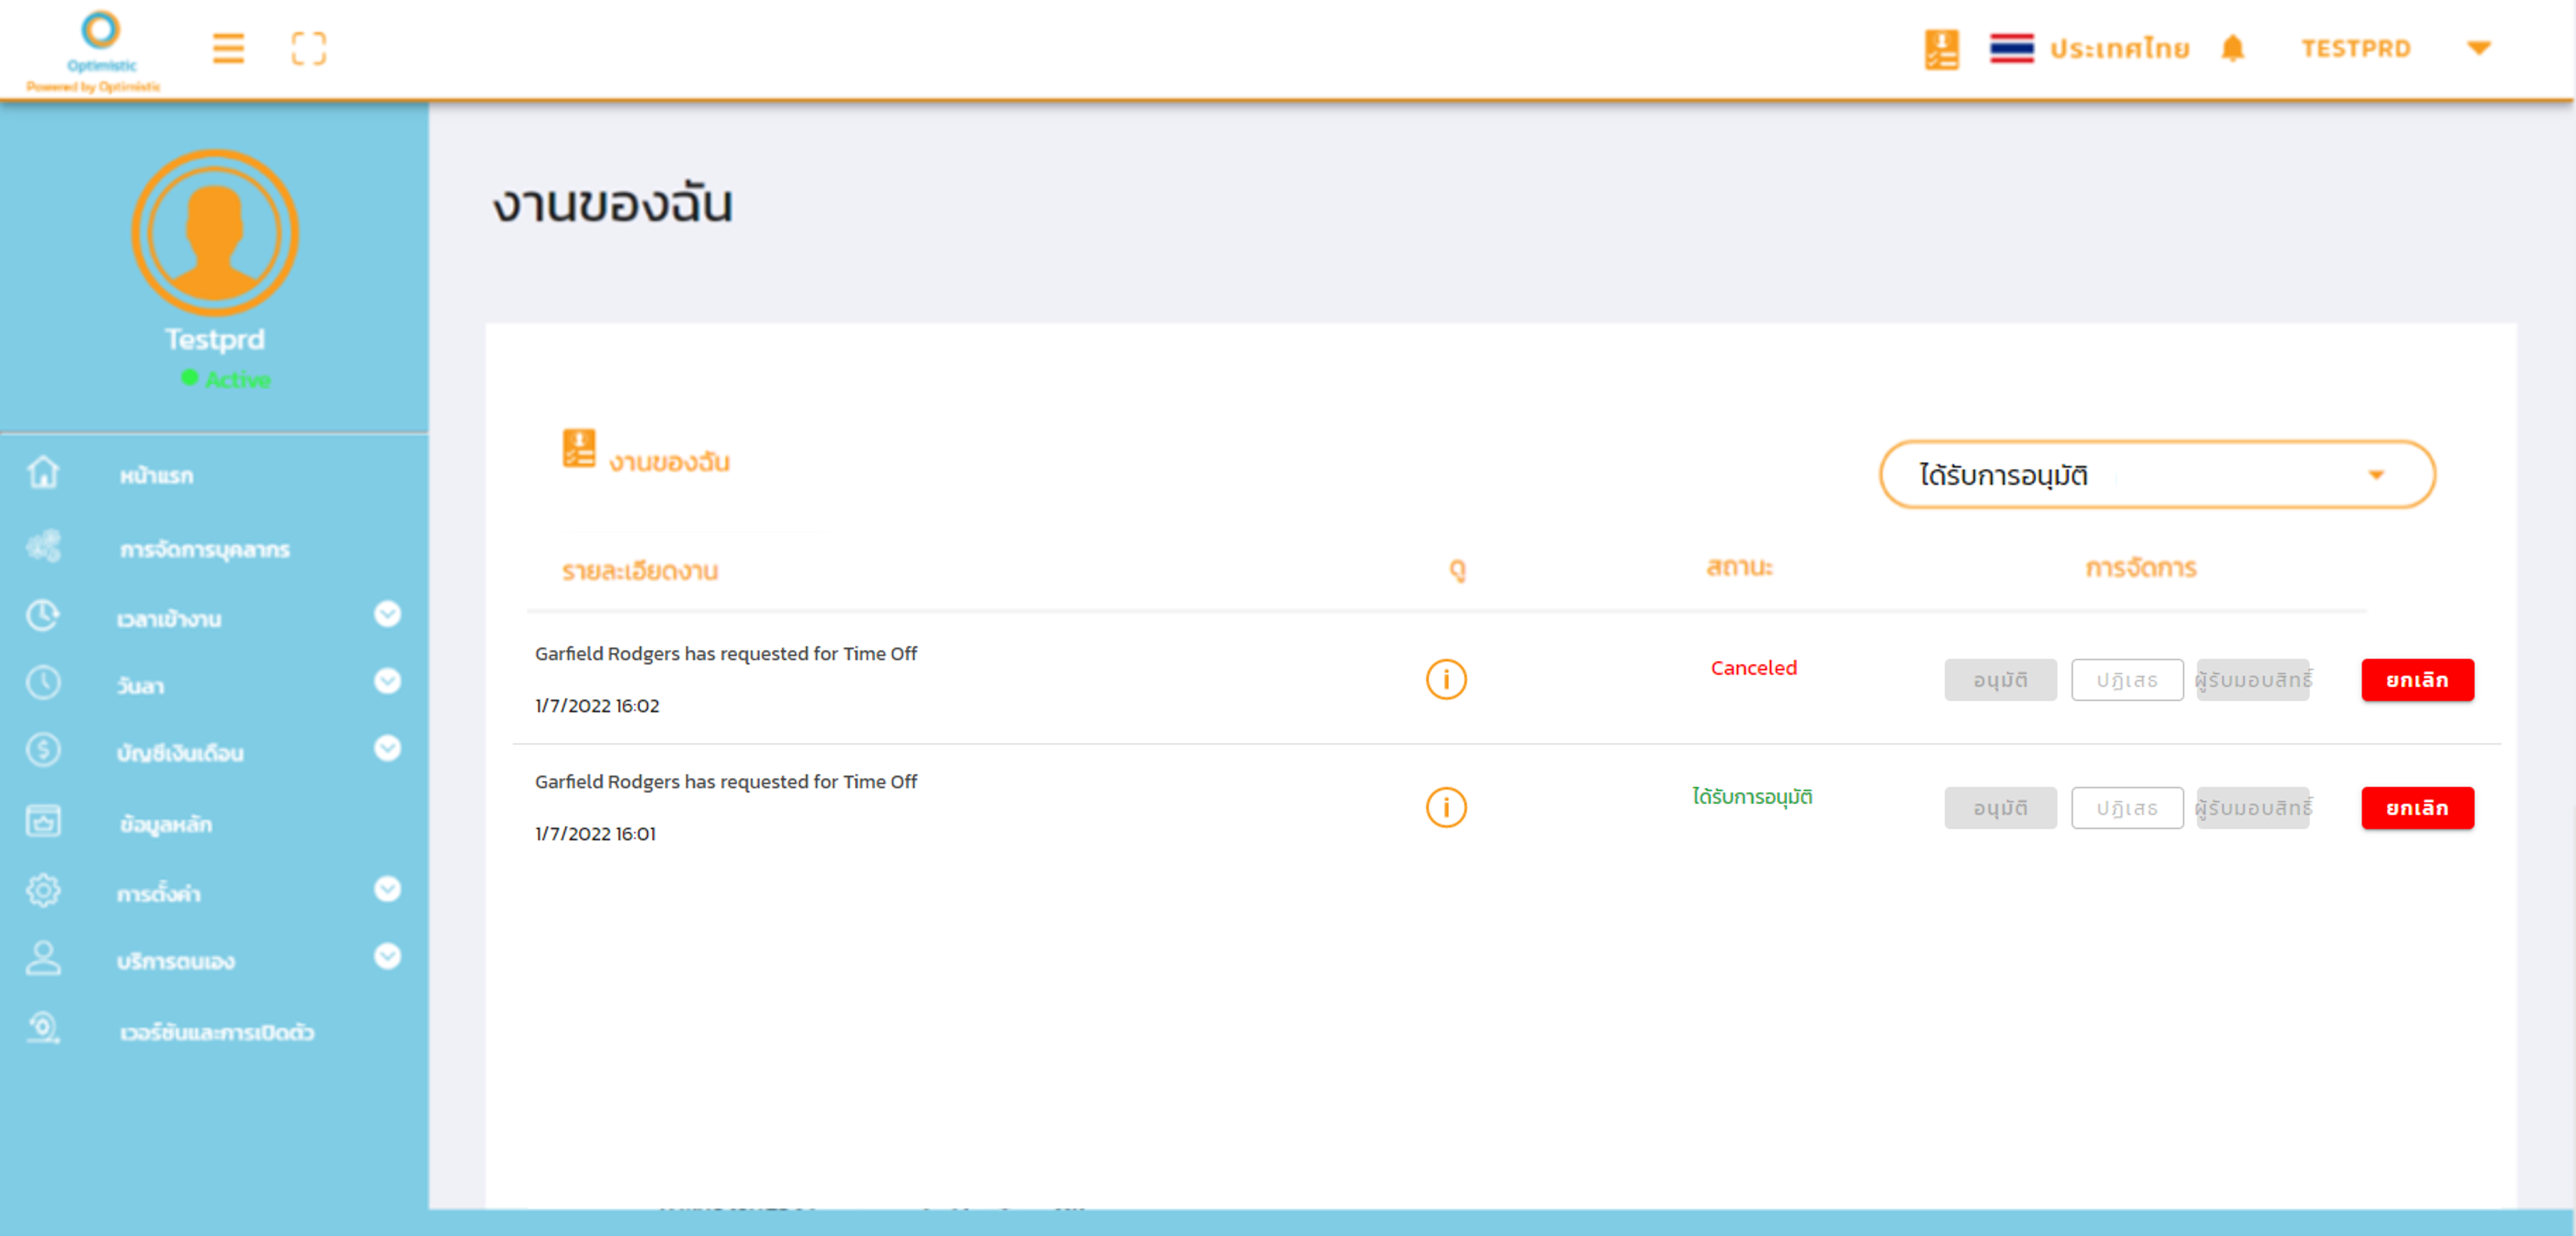Open the TESTPRD user dropdown arrow
The width and height of the screenshot is (2576, 1236).
point(2478,48)
